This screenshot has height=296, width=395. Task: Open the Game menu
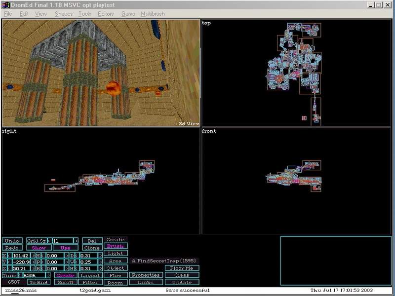coord(128,14)
